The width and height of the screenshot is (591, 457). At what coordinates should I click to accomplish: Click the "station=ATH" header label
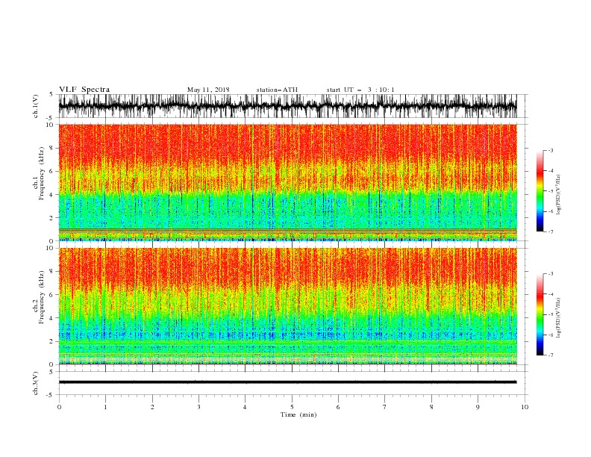(x=277, y=90)
